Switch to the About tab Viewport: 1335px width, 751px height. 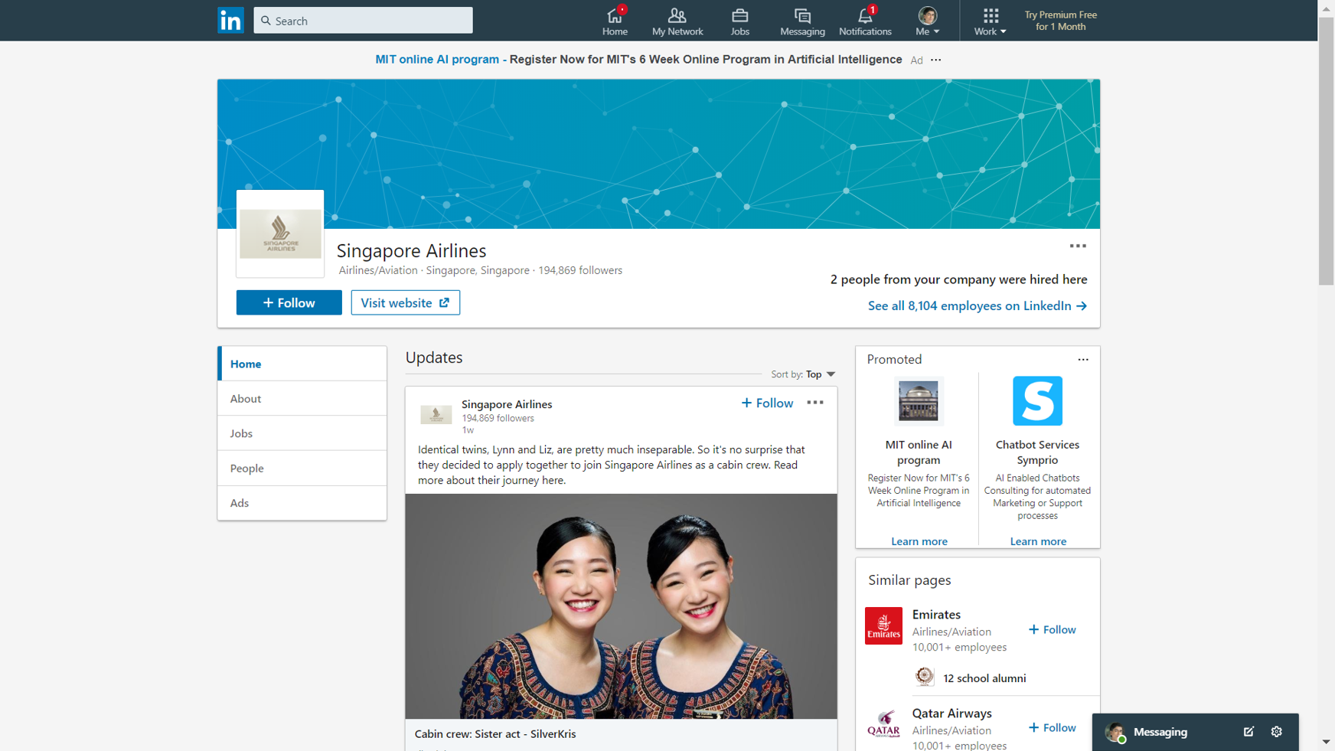[x=302, y=398]
